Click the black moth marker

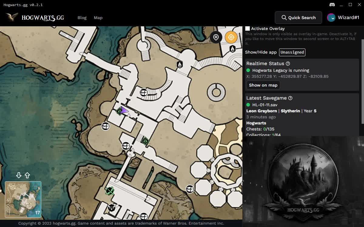pyautogui.click(x=112, y=208)
